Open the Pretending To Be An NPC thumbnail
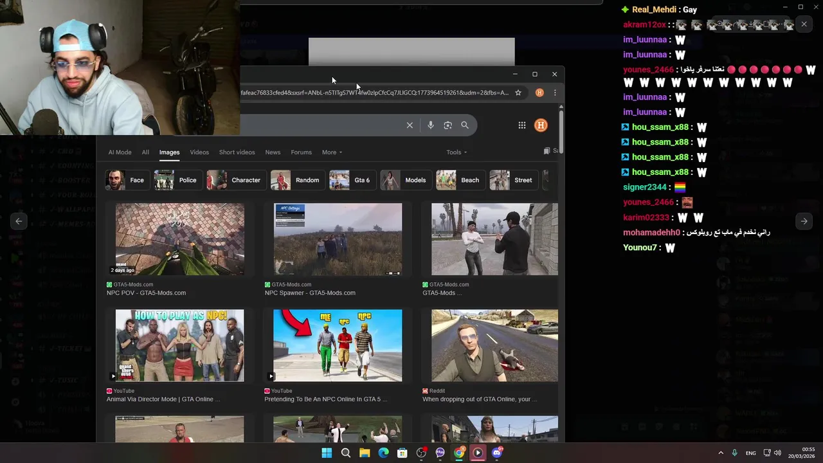 (x=338, y=345)
